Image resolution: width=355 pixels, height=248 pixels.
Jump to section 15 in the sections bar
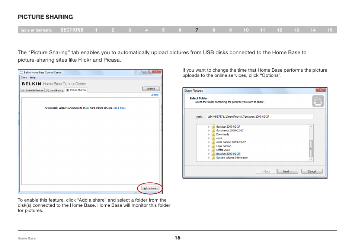pyautogui.click(x=330, y=30)
